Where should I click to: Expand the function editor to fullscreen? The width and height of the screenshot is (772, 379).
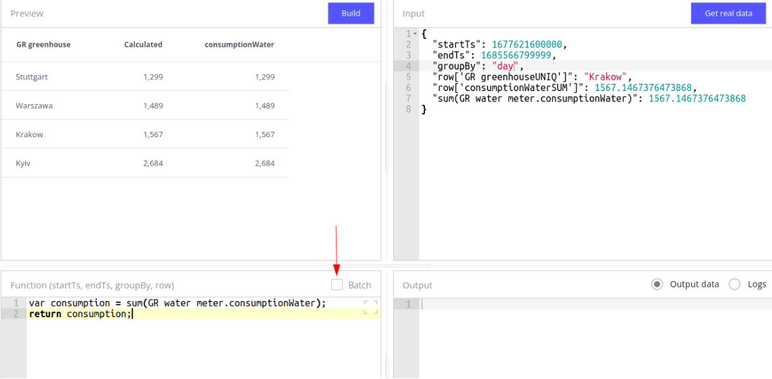click(x=371, y=306)
